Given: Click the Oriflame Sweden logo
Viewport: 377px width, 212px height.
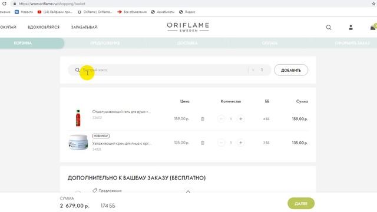Looking at the screenshot, I should 188,27.
